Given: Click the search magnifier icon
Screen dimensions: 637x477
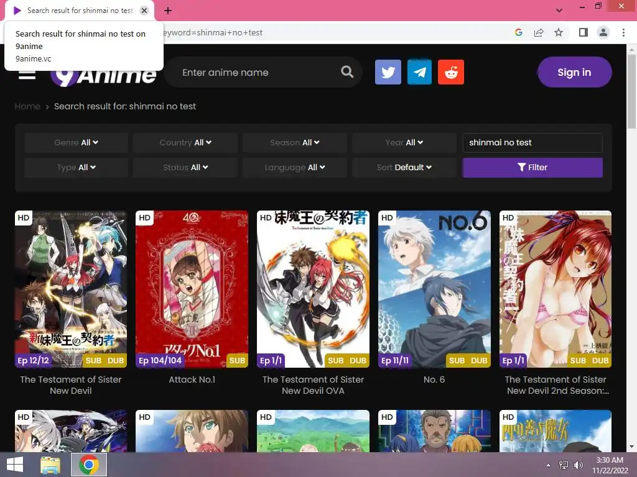Looking at the screenshot, I should [347, 72].
